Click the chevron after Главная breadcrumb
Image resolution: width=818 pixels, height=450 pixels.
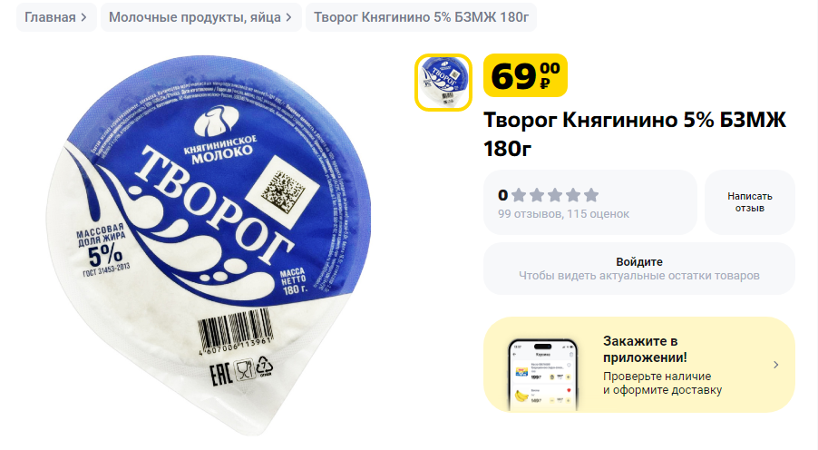point(83,18)
